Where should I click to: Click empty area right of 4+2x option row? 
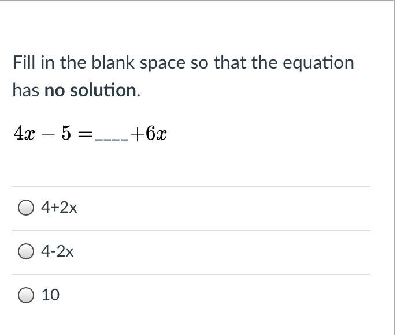223,209
